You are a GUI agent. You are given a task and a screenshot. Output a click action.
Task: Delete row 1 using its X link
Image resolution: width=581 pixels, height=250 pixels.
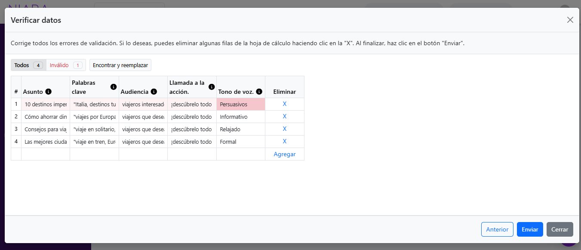[x=284, y=104]
